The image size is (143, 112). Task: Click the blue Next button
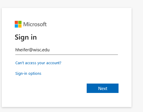point(103,88)
